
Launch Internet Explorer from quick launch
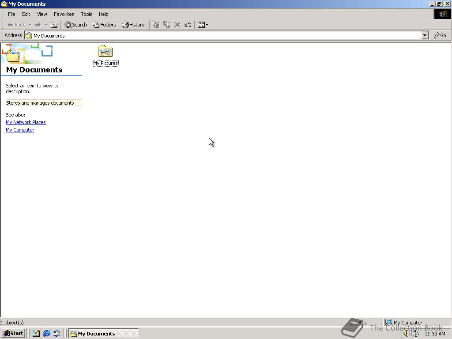pos(46,334)
